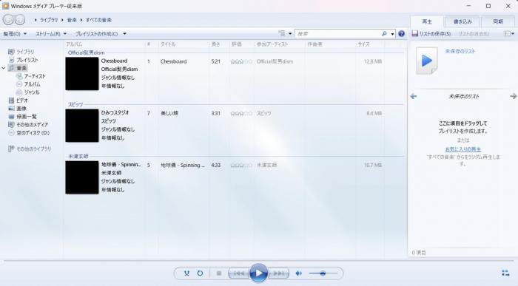The height and width of the screenshot is (286, 518).
Task: Select the 地球儀 - Spinning song title
Action: [x=182, y=165]
